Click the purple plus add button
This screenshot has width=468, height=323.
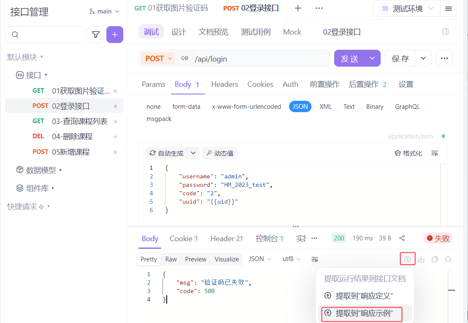pyautogui.click(x=115, y=35)
